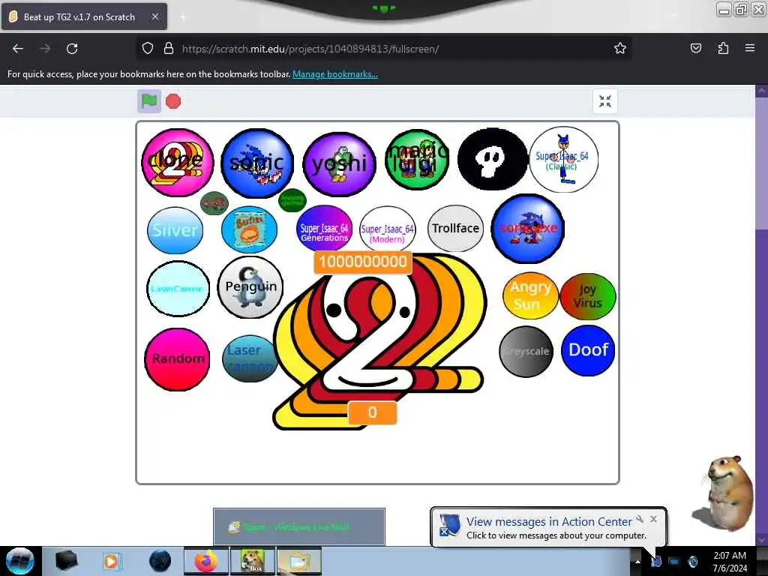This screenshot has height=576, width=768.
Task: Open a new browser tab
Action: pyautogui.click(x=183, y=17)
